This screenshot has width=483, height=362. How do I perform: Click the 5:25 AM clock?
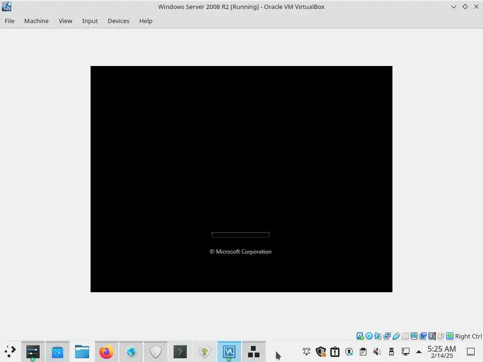point(441,352)
